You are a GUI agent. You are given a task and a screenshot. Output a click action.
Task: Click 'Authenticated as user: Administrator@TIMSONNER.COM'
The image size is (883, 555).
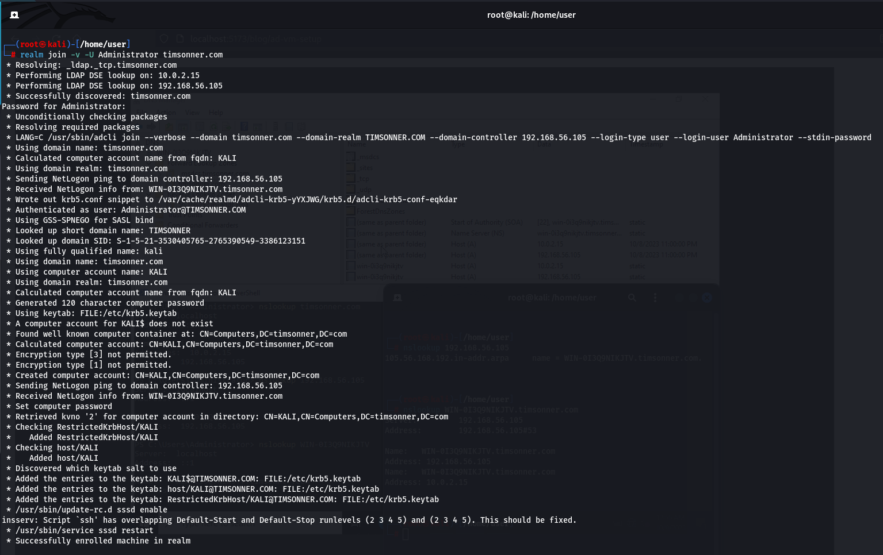126,210
